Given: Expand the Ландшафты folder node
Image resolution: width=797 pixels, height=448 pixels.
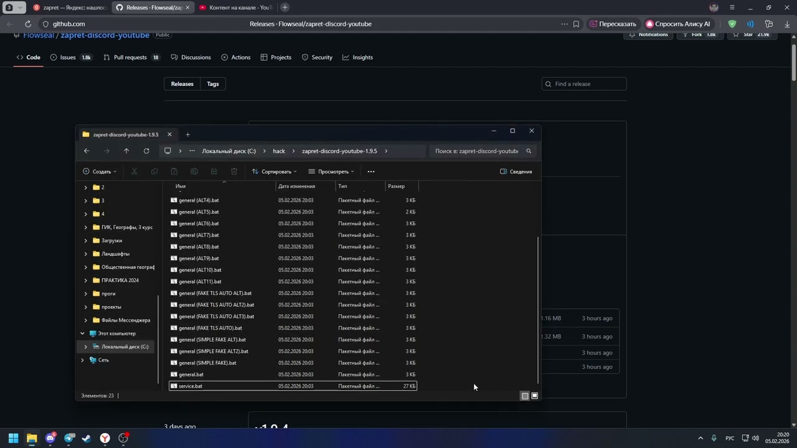Looking at the screenshot, I should pos(85,254).
